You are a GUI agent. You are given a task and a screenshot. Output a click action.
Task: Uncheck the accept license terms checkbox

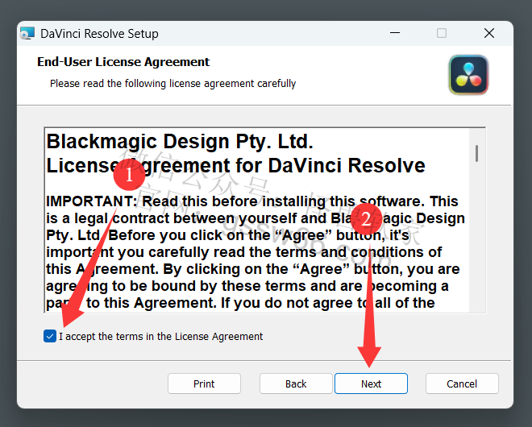pos(50,336)
